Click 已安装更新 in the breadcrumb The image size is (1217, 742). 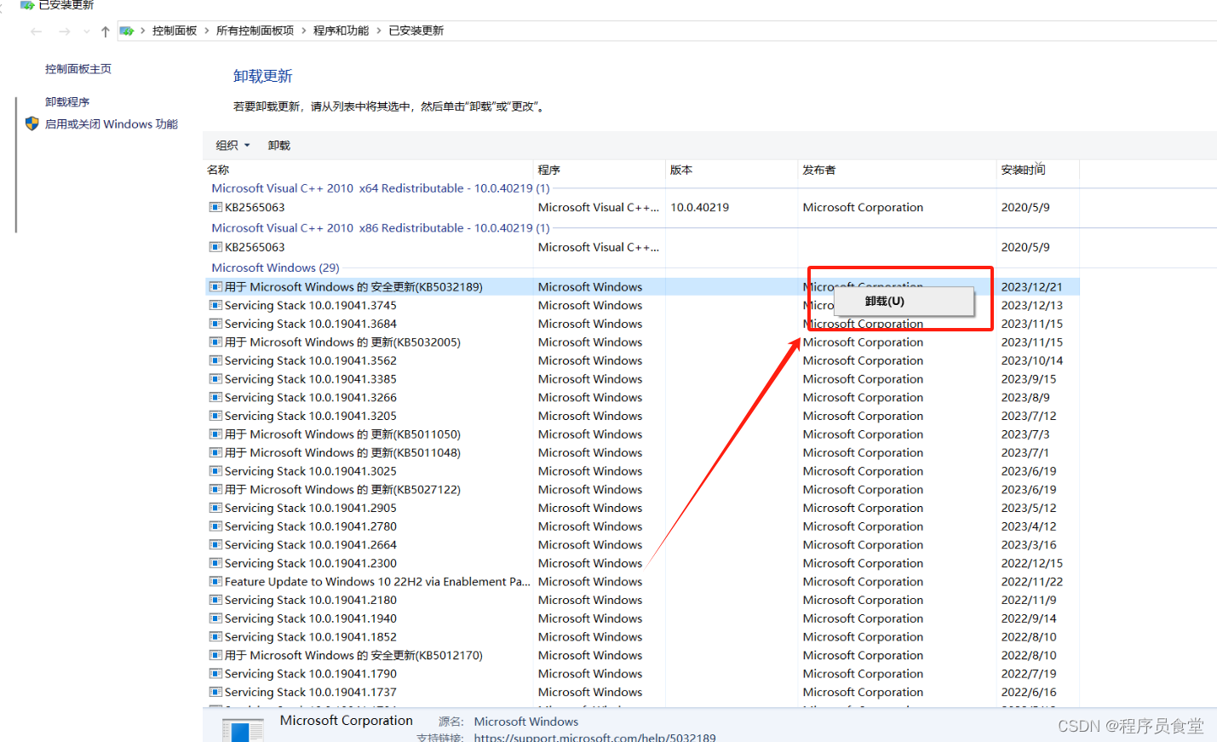pos(416,31)
